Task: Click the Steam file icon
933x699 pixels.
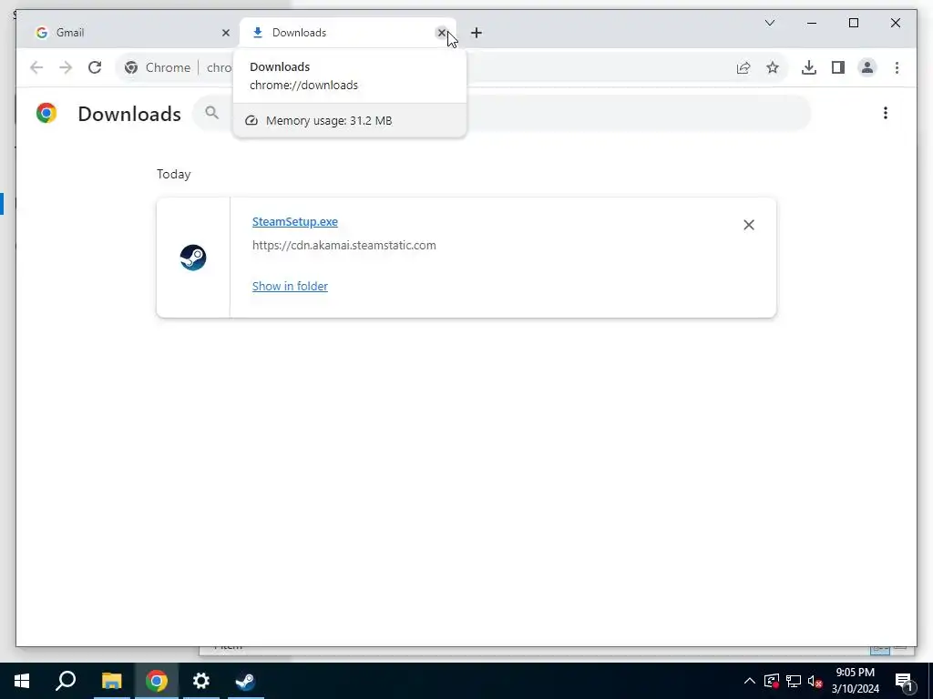Action: [193, 258]
